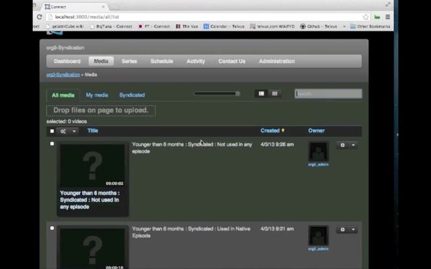Select second video's checkbox
The image size is (431, 269).
pos(52,228)
